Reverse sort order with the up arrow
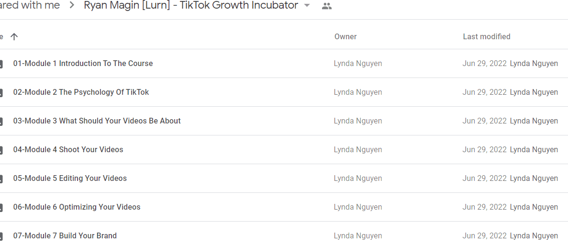 point(14,36)
